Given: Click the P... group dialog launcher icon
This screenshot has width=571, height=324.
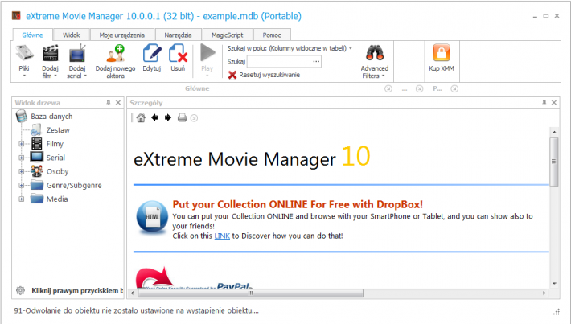Looking at the screenshot, I should 454,88.
